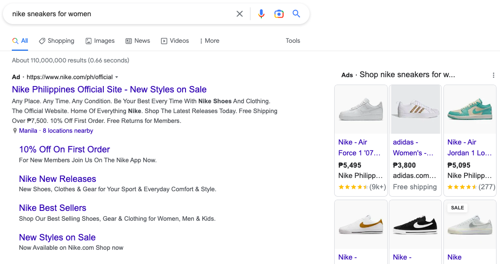Screen dimensions: 500x264
Task: View teal Air Jordan 1 Low image
Action: (x=470, y=109)
